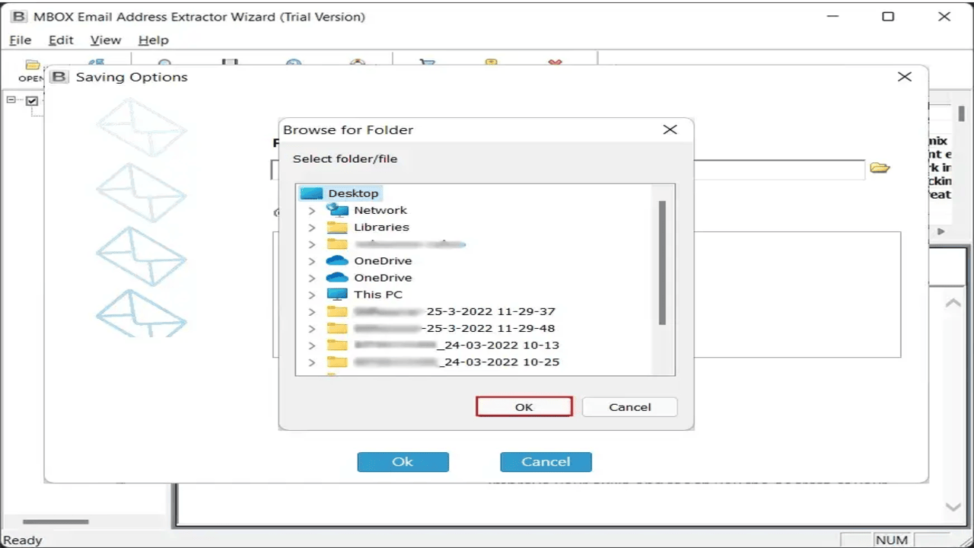Select the This PC monitor icon
The width and height of the screenshot is (974, 548).
336,295
